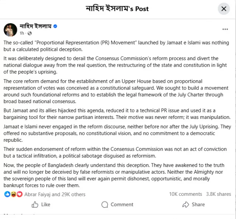Click the post dialog title heading
236x219 pixels.
[117, 9]
